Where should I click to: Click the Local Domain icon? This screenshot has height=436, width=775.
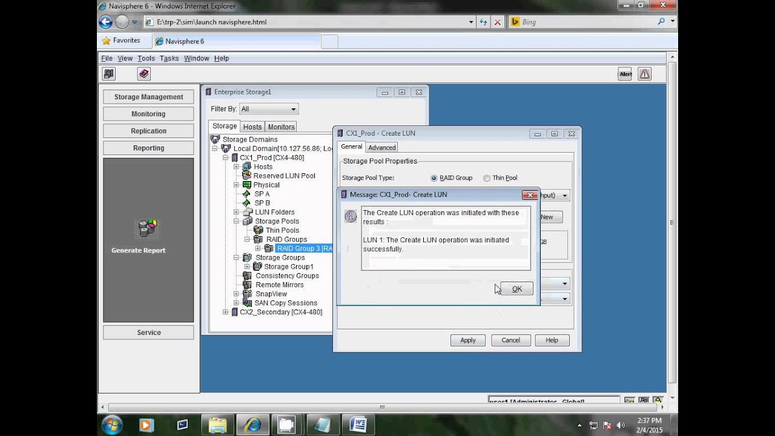tap(226, 148)
